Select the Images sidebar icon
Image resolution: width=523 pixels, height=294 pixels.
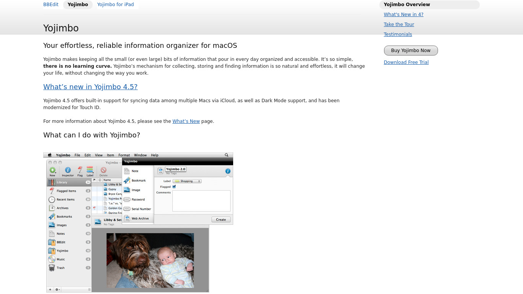point(52,225)
